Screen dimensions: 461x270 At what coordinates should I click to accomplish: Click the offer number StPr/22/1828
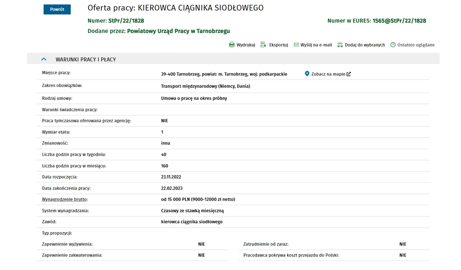126,21
